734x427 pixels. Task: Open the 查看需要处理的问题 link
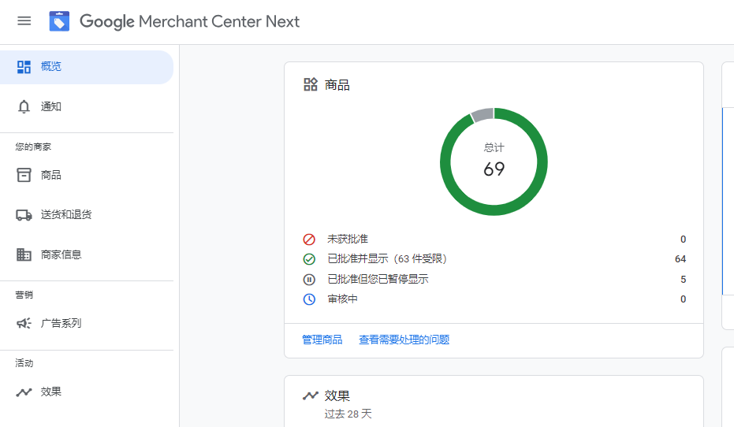coord(404,340)
